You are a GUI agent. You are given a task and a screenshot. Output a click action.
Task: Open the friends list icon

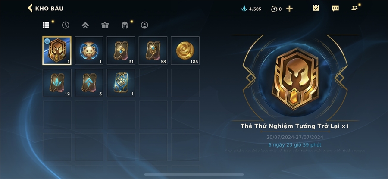355,8
